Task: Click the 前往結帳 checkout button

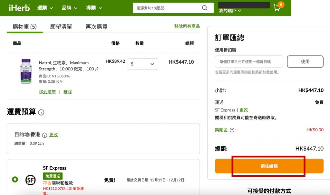Action: pyautogui.click(x=269, y=166)
